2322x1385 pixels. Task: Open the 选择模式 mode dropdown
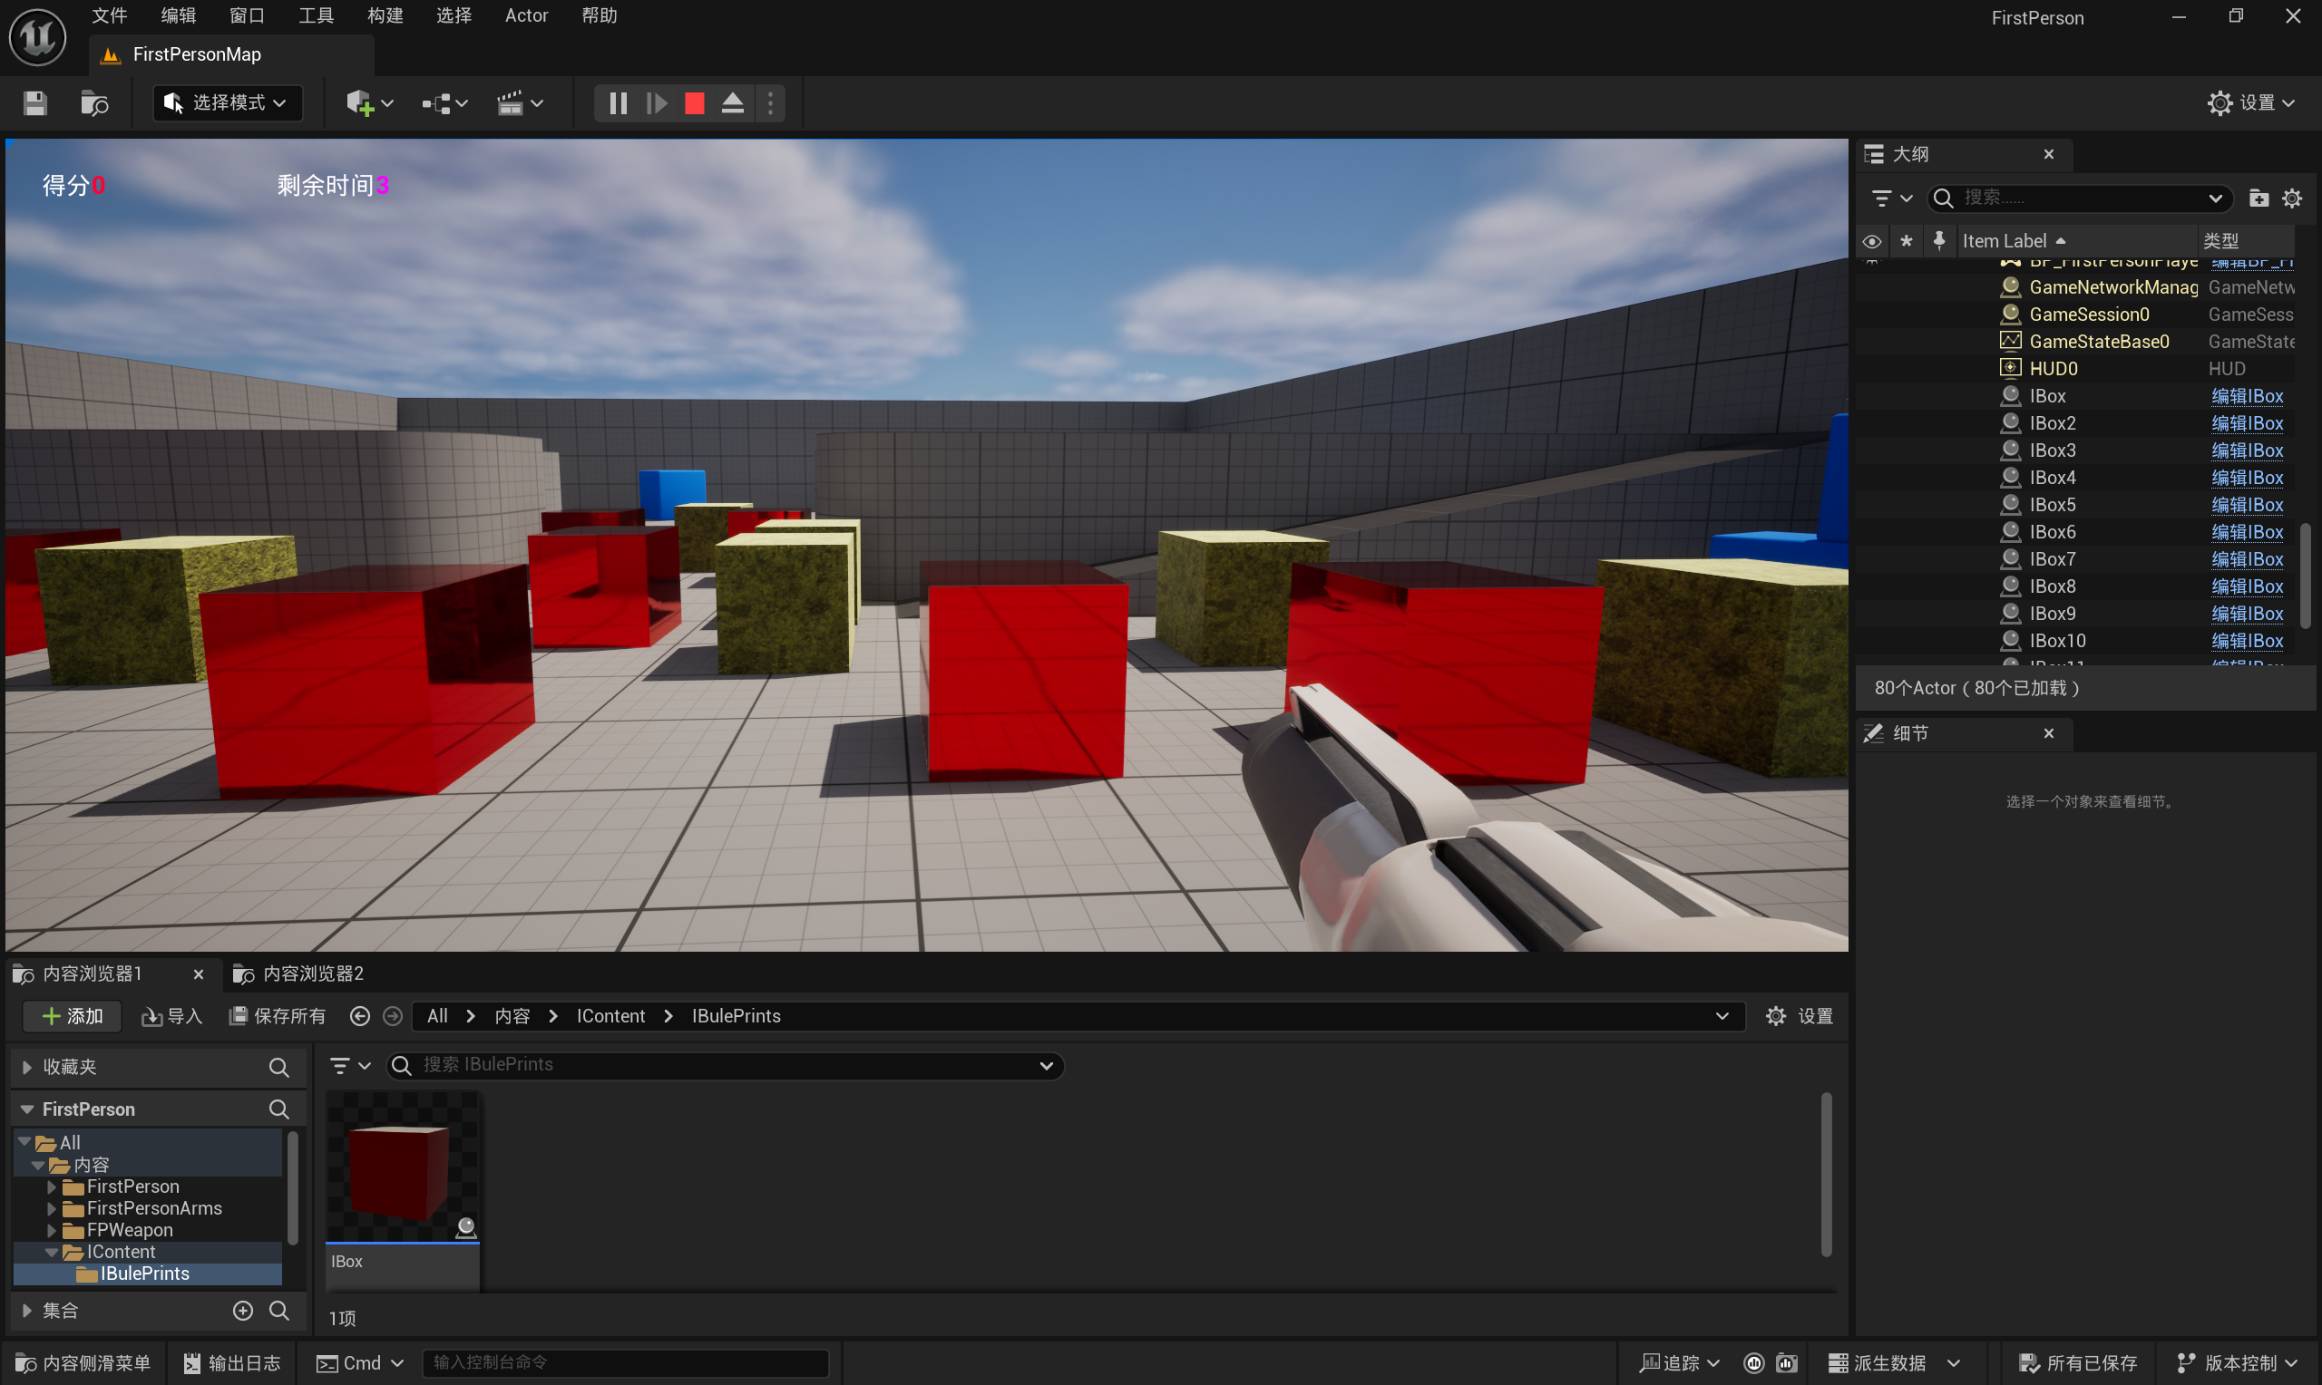coord(227,102)
